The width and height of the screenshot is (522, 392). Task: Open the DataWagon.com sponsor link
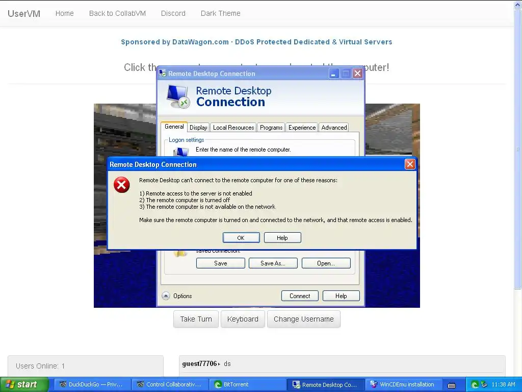256,42
